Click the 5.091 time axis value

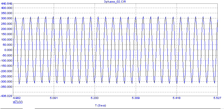click(x=54, y=98)
